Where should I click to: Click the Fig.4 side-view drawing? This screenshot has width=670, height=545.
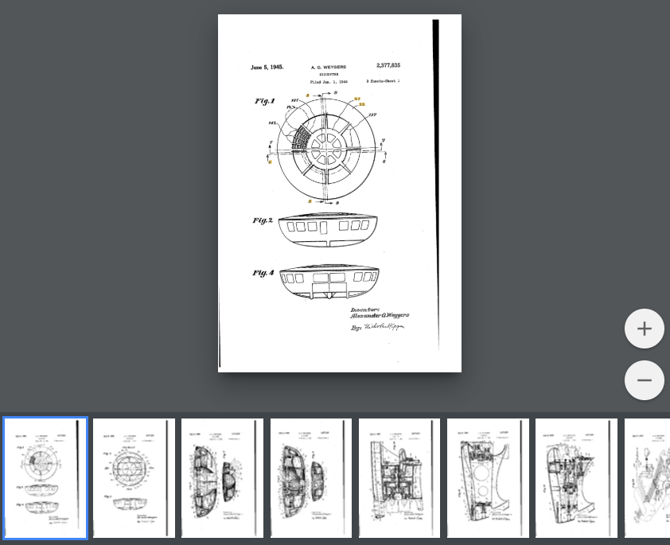tap(329, 282)
